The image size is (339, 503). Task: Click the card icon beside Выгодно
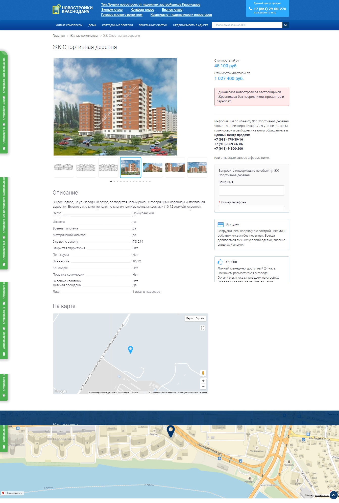[x=221, y=224]
